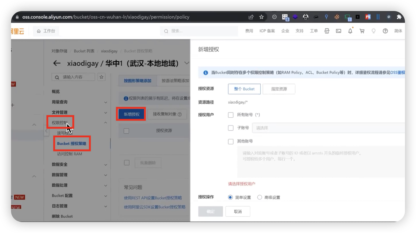Open the 费用 header menu
416x233 pixels.
249,31
